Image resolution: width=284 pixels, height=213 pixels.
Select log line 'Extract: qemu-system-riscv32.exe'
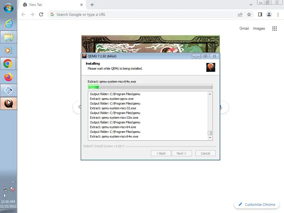point(113,108)
